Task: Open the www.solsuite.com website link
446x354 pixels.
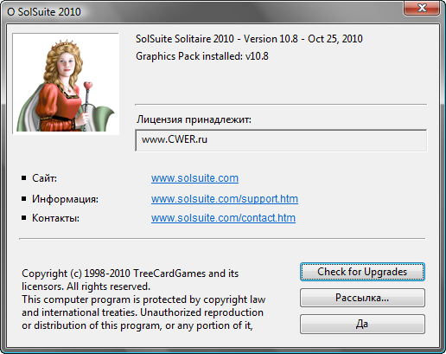Action: (194, 178)
